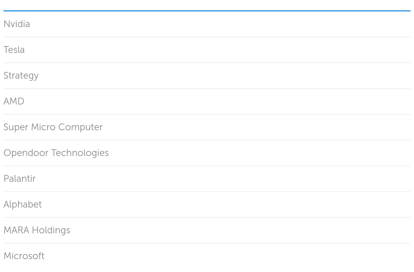414x272 pixels.
Task: Select Microsoft from the list
Action: [24, 256]
